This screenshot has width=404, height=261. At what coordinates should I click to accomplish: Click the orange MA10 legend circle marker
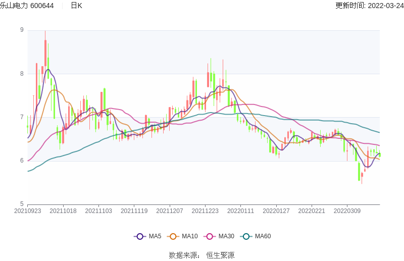coord(173,236)
